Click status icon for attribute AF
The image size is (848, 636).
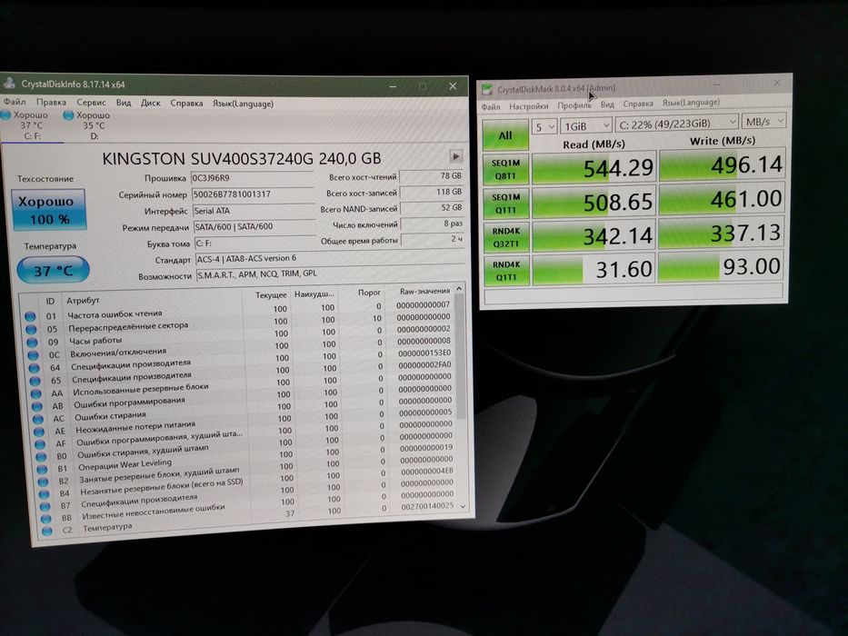[41, 444]
